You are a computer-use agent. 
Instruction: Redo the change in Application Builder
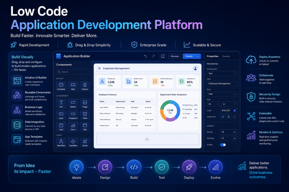[x=154, y=56]
